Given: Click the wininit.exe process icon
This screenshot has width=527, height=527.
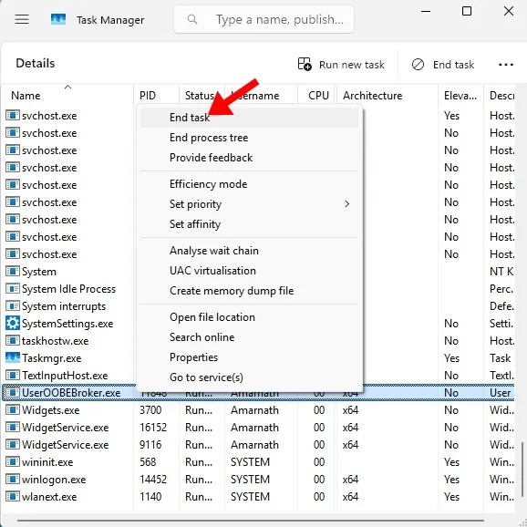Looking at the screenshot, I should 13,461.
